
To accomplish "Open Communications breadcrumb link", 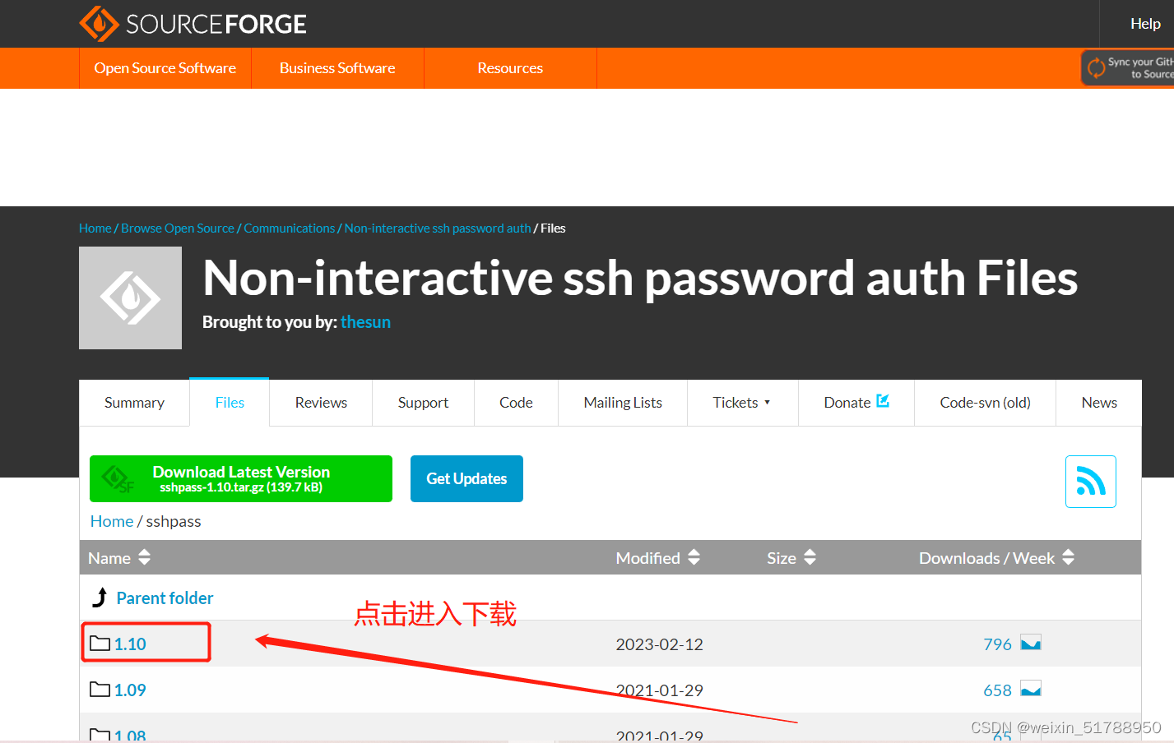I will pos(290,228).
